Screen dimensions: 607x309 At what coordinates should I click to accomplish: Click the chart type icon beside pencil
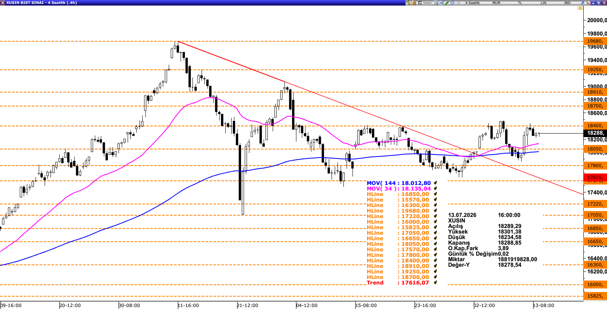(x=441, y=3)
